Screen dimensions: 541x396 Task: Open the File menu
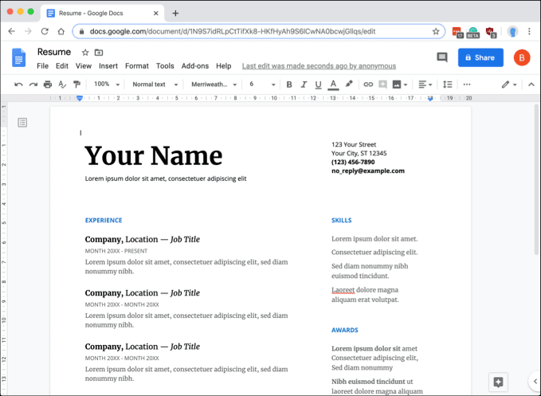click(43, 66)
